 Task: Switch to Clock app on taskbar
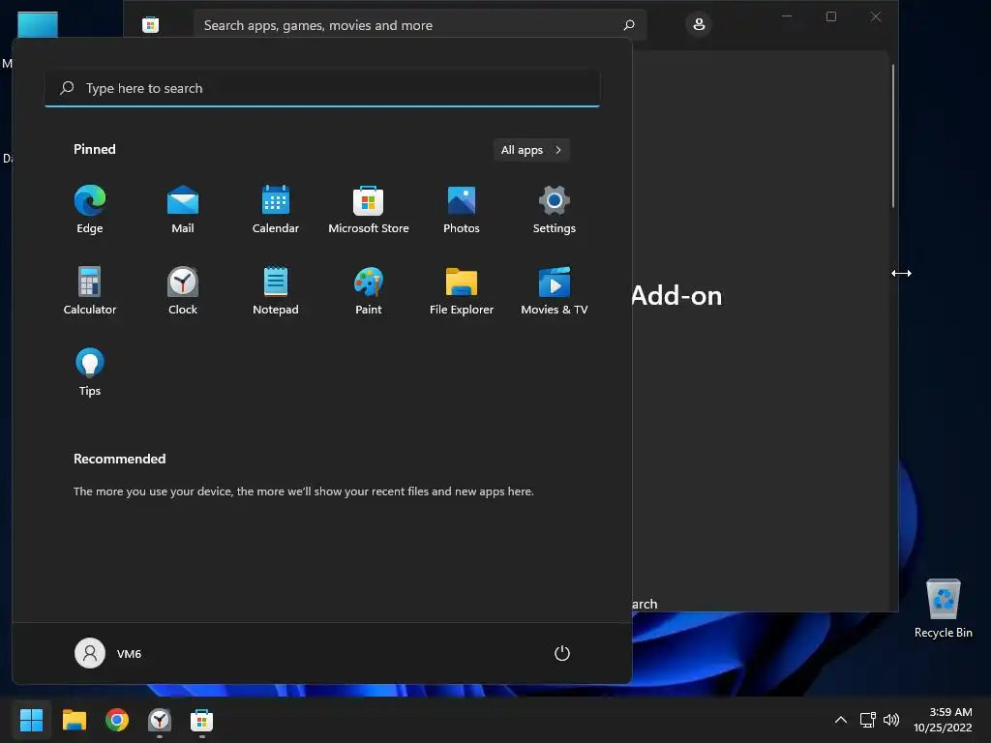(160, 720)
